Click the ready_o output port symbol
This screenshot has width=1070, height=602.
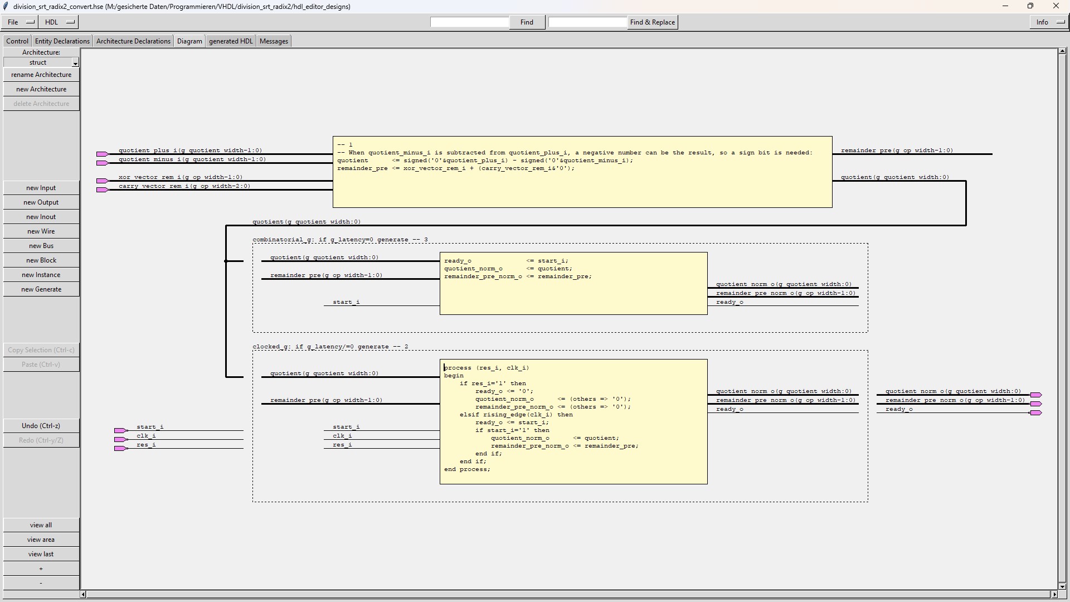1036,413
